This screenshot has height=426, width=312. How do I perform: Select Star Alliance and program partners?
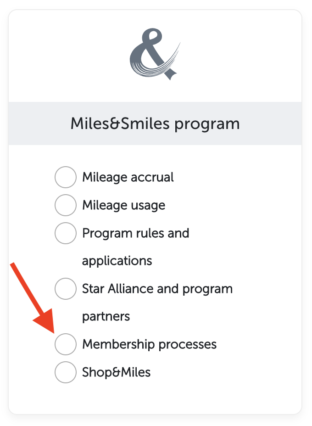[66, 289]
